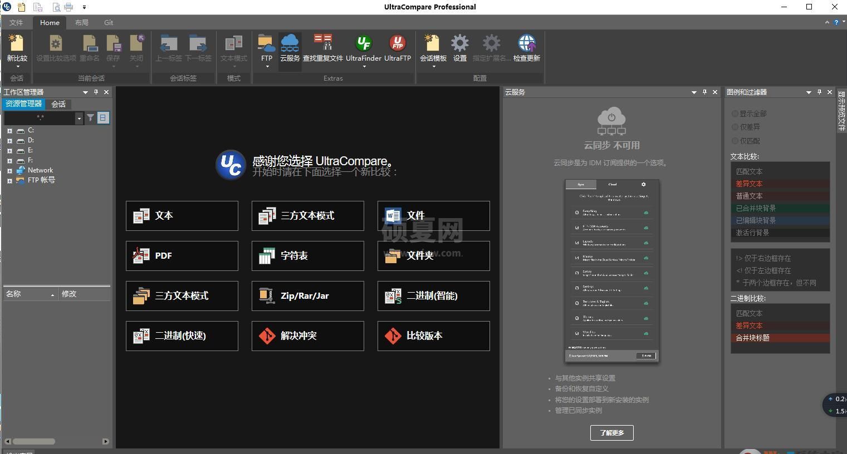Open the 工作区管理器 panel menu arrow
847x454 pixels.
click(85, 92)
